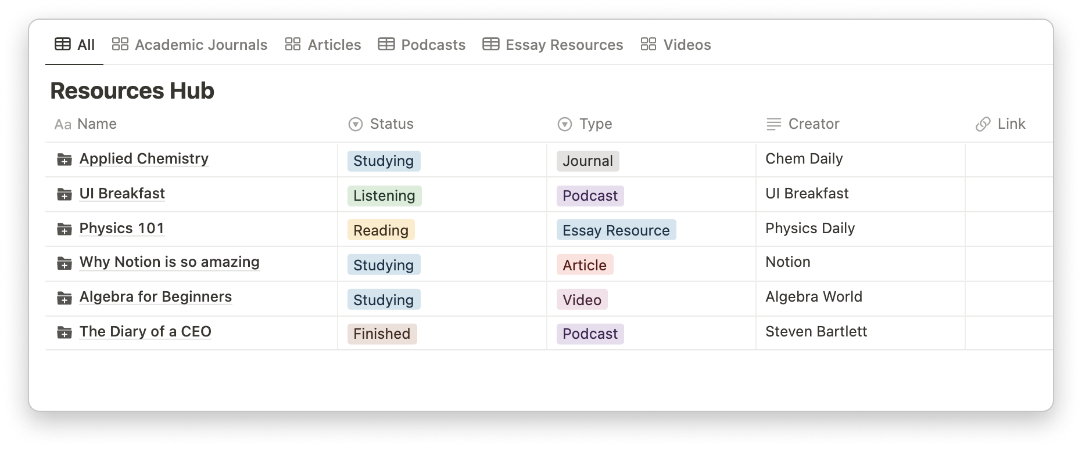Screen dimensions: 1082x449
Task: Click the Aa icon in the Name column header
Action: [x=63, y=124]
